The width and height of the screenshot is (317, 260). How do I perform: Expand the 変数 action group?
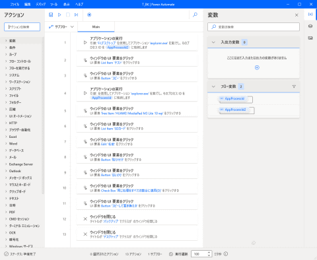click(6, 41)
